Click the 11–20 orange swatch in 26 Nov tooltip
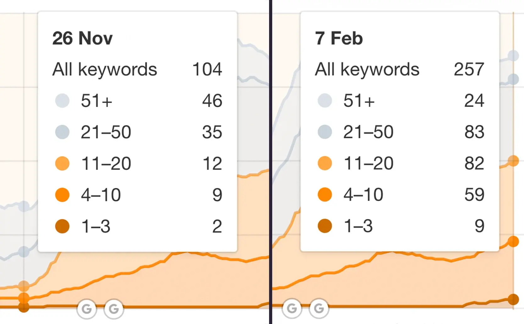 pyautogui.click(x=62, y=164)
